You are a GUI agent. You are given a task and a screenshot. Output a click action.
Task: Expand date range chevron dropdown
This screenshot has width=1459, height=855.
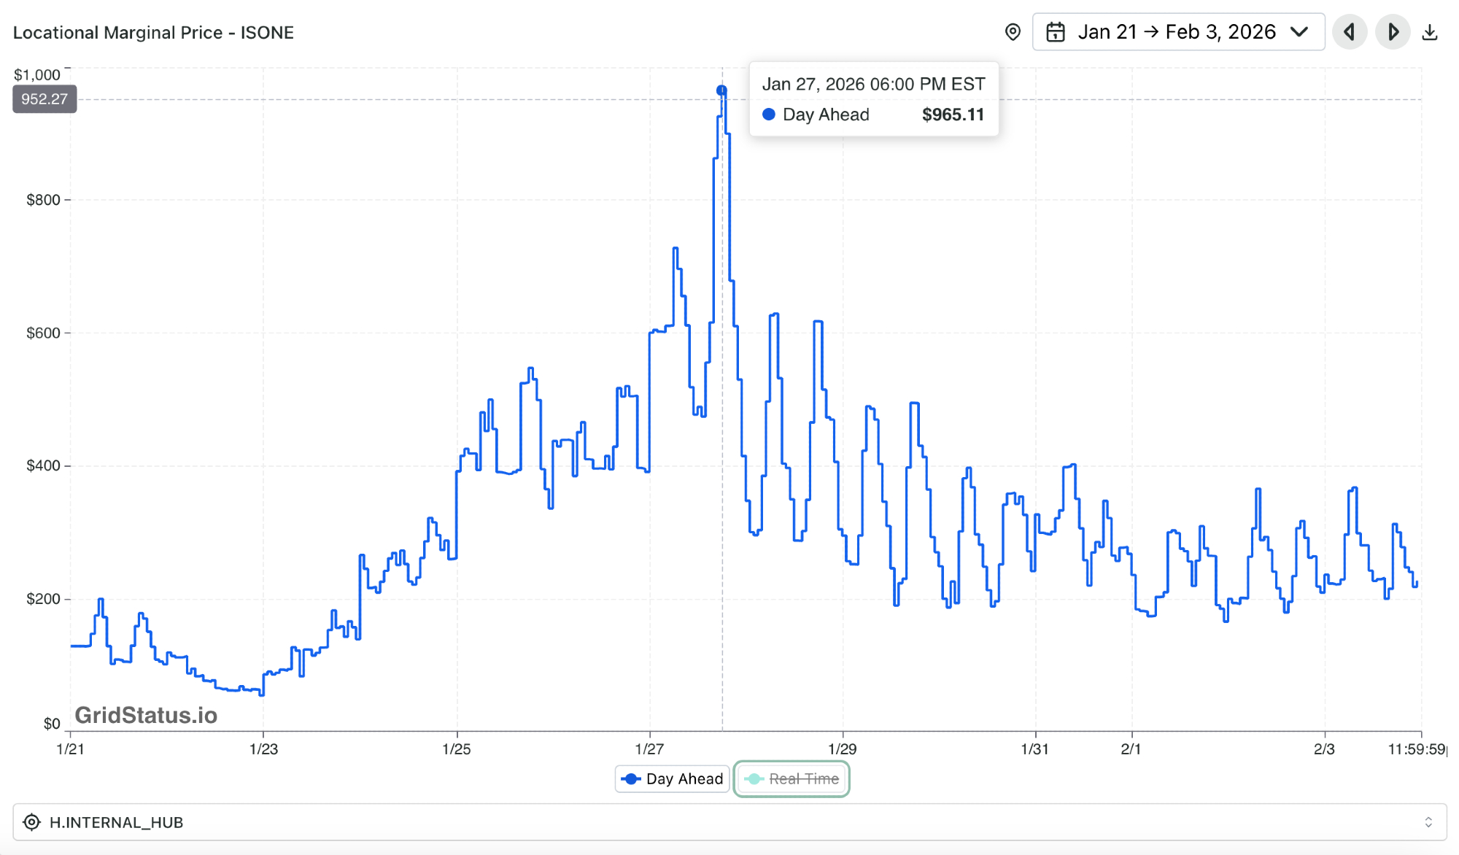[1299, 32]
